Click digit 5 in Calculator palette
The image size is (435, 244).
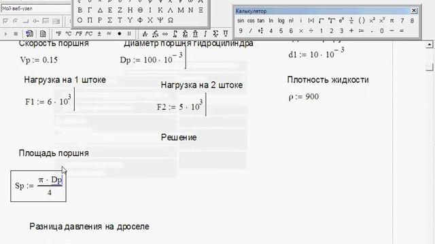click(281, 30)
